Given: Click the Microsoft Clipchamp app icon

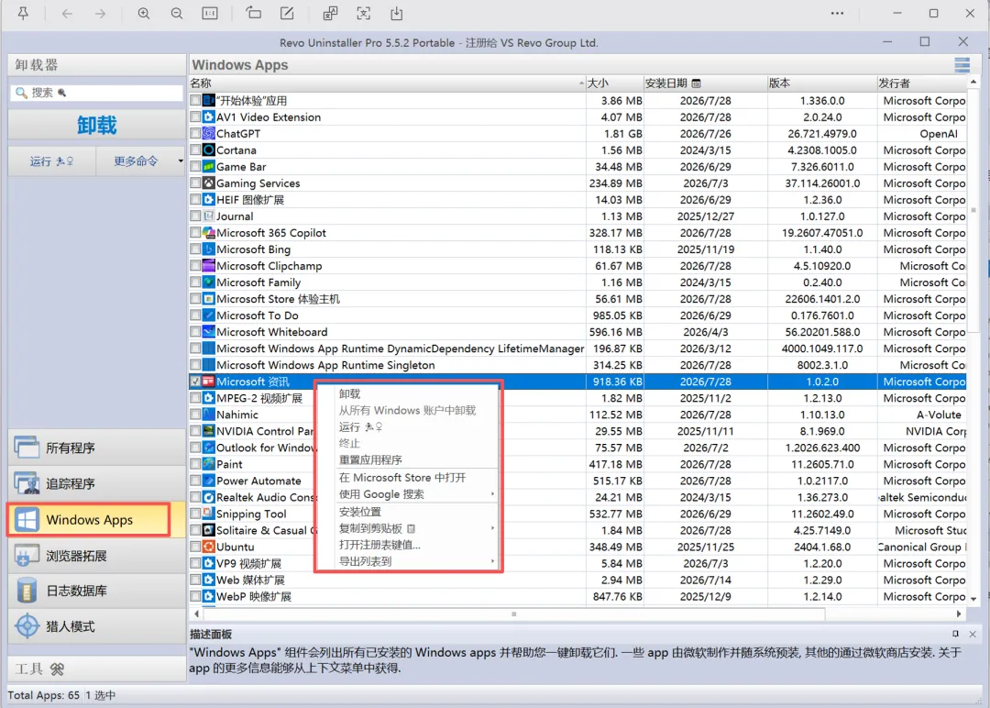Looking at the screenshot, I should tap(208, 265).
